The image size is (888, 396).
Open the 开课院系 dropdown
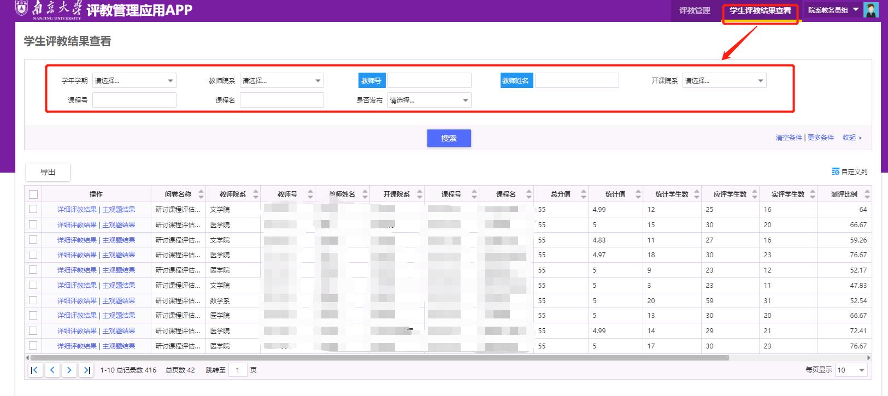pyautogui.click(x=725, y=81)
